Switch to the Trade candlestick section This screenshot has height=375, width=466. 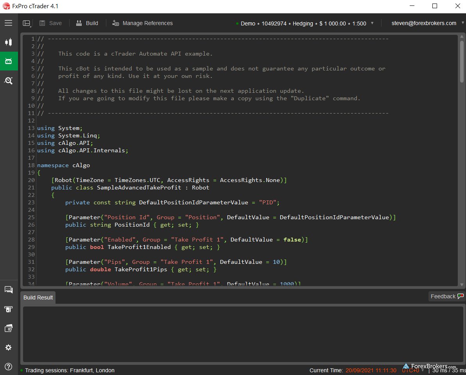8,42
